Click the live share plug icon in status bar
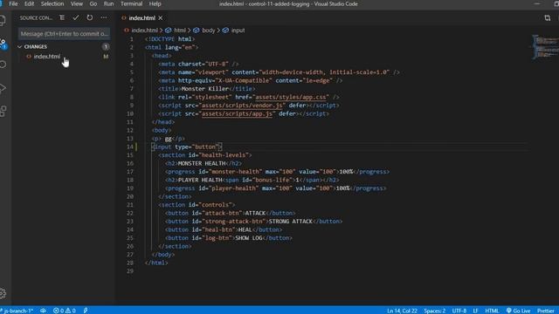The width and height of the screenshot is (559, 314). 86,311
